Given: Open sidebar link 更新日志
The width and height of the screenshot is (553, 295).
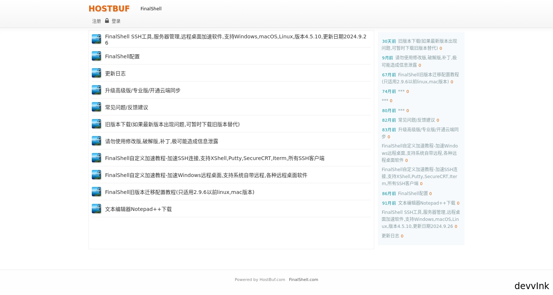Looking at the screenshot, I should (390, 236).
